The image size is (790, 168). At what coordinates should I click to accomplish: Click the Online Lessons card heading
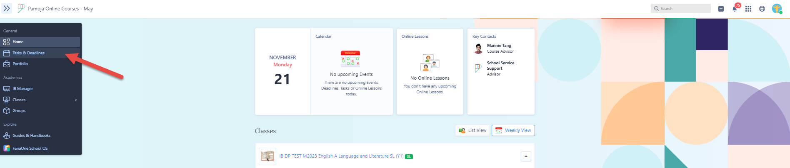[415, 37]
